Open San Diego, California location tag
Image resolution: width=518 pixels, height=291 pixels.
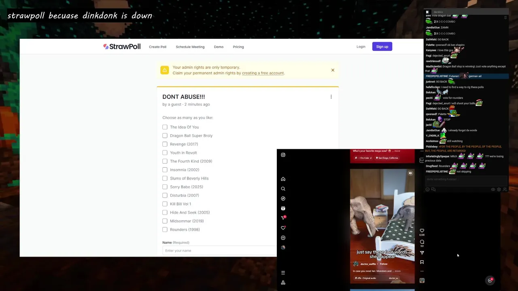(387, 158)
